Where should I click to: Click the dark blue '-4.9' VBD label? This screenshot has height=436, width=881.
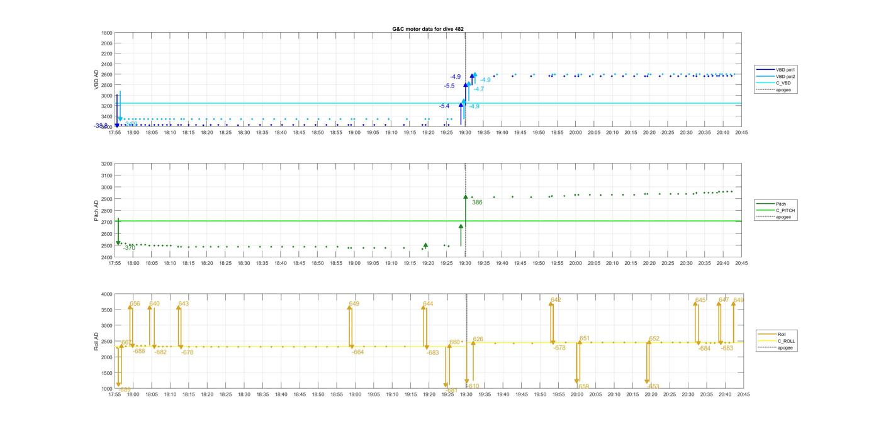click(455, 77)
